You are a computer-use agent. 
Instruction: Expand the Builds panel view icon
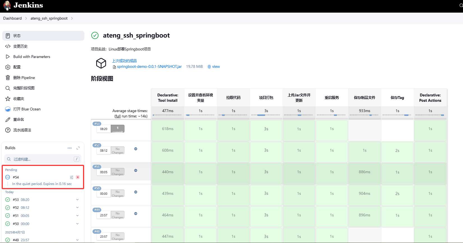(x=78, y=148)
